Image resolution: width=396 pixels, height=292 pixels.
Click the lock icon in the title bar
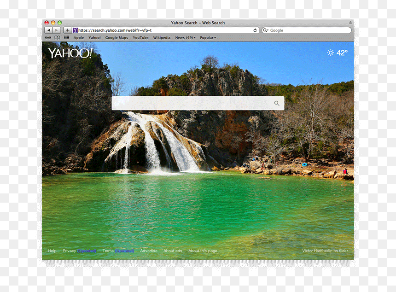(x=350, y=23)
